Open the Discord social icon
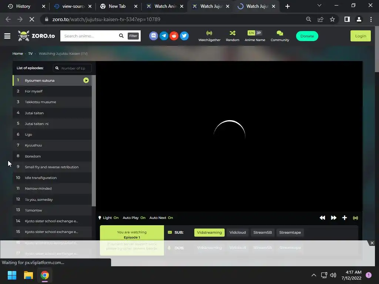The height and width of the screenshot is (284, 379). [x=154, y=36]
